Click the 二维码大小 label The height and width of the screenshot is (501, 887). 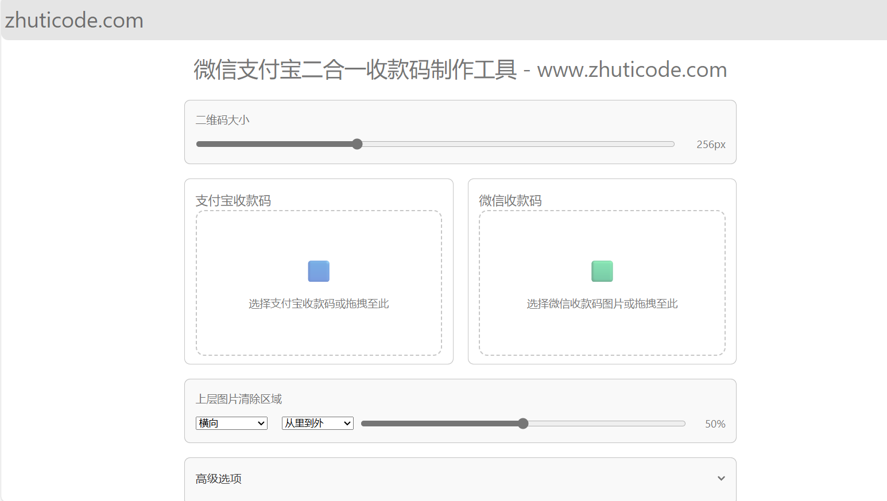[222, 120]
